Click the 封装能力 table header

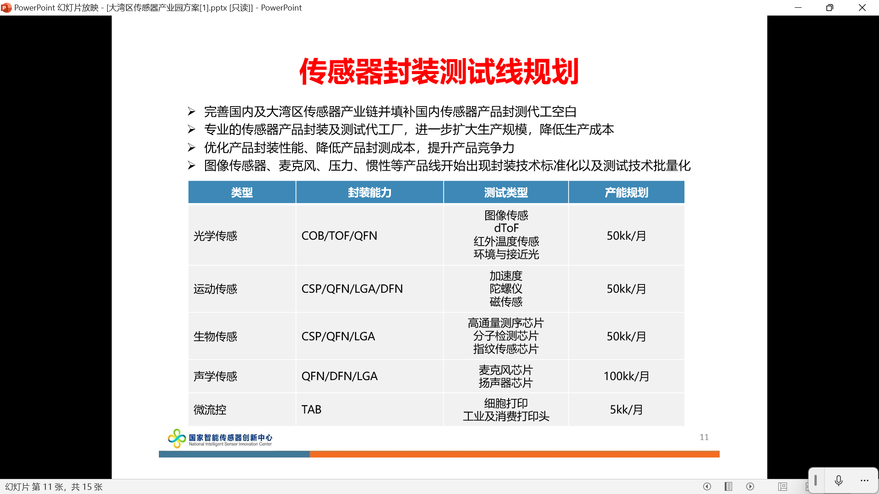point(369,193)
